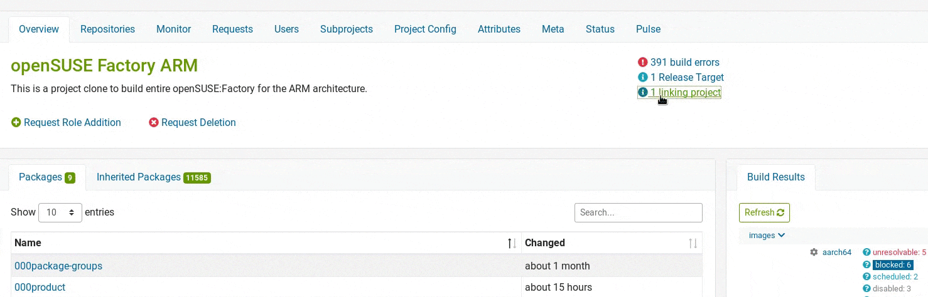
Task: Switch to the Overview tab
Action: pos(39,29)
